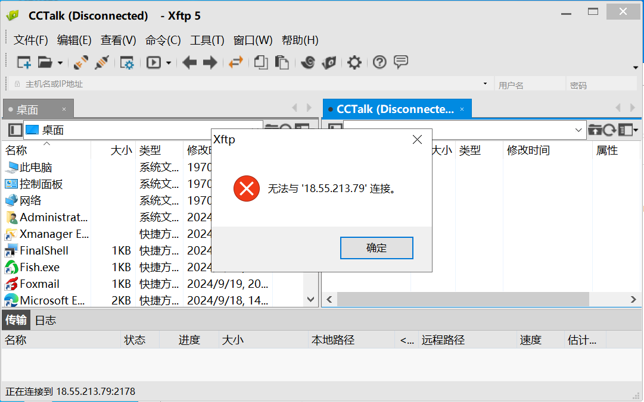Click the remote parent folder icon
This screenshot has height=402, width=644.
coord(595,130)
